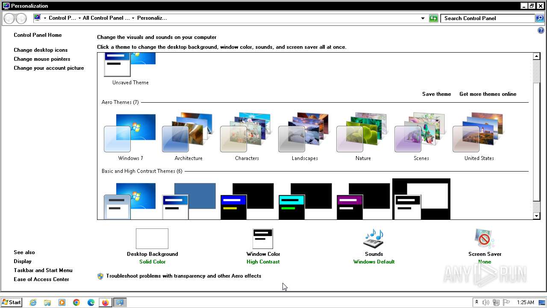Launch Microsoft Edge from taskbar
Screen dimensions: 547x308
(91, 302)
